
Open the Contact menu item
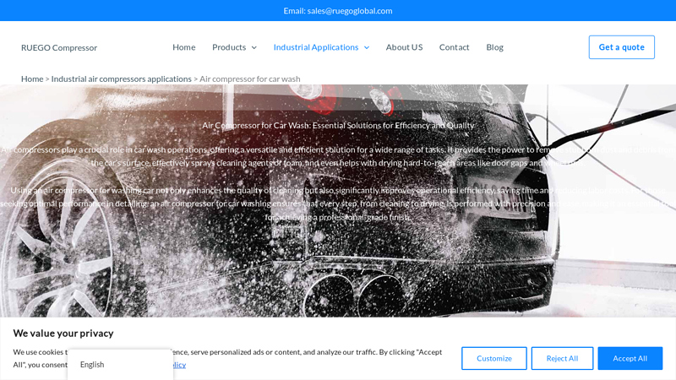point(454,47)
